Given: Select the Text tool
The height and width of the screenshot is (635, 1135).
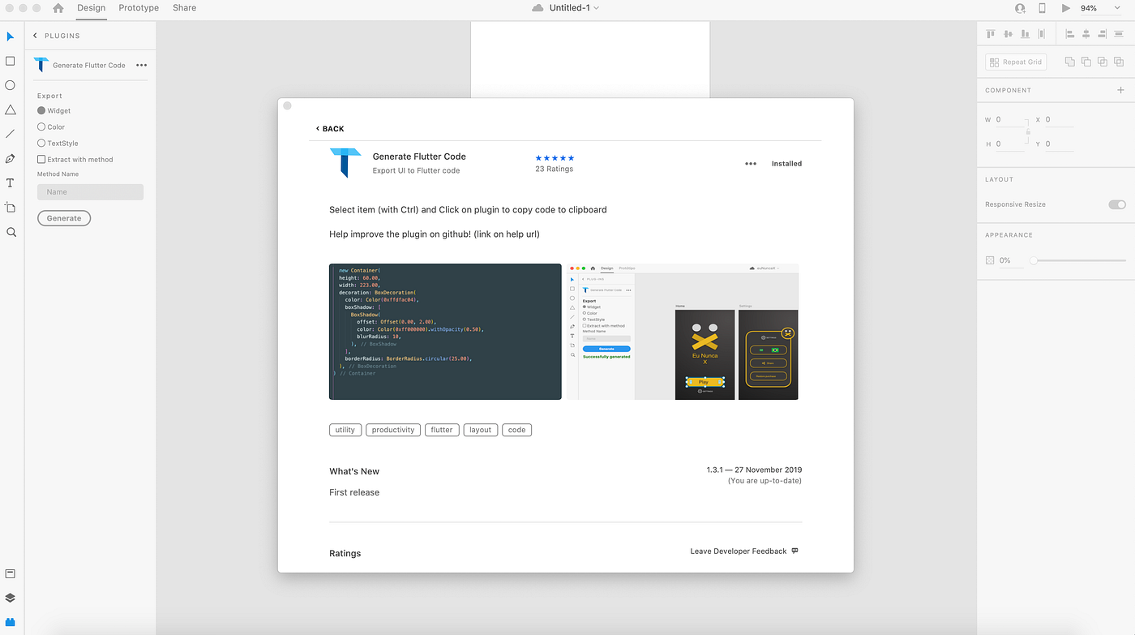Looking at the screenshot, I should (10, 182).
